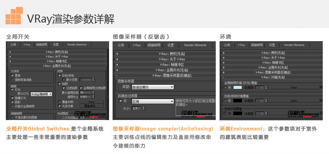This screenshot has width=329, height=154.
Task: Uncheck the 置换 checkbox
Action: coord(12,75)
